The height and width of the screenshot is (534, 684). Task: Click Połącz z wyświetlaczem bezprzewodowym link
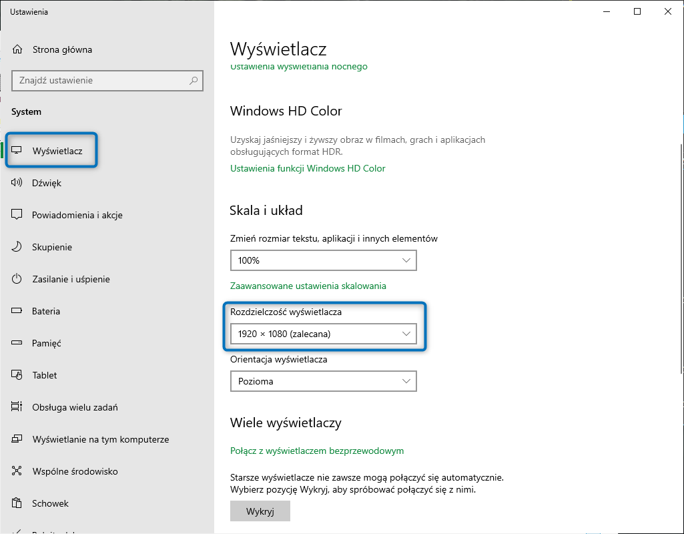pyautogui.click(x=317, y=451)
